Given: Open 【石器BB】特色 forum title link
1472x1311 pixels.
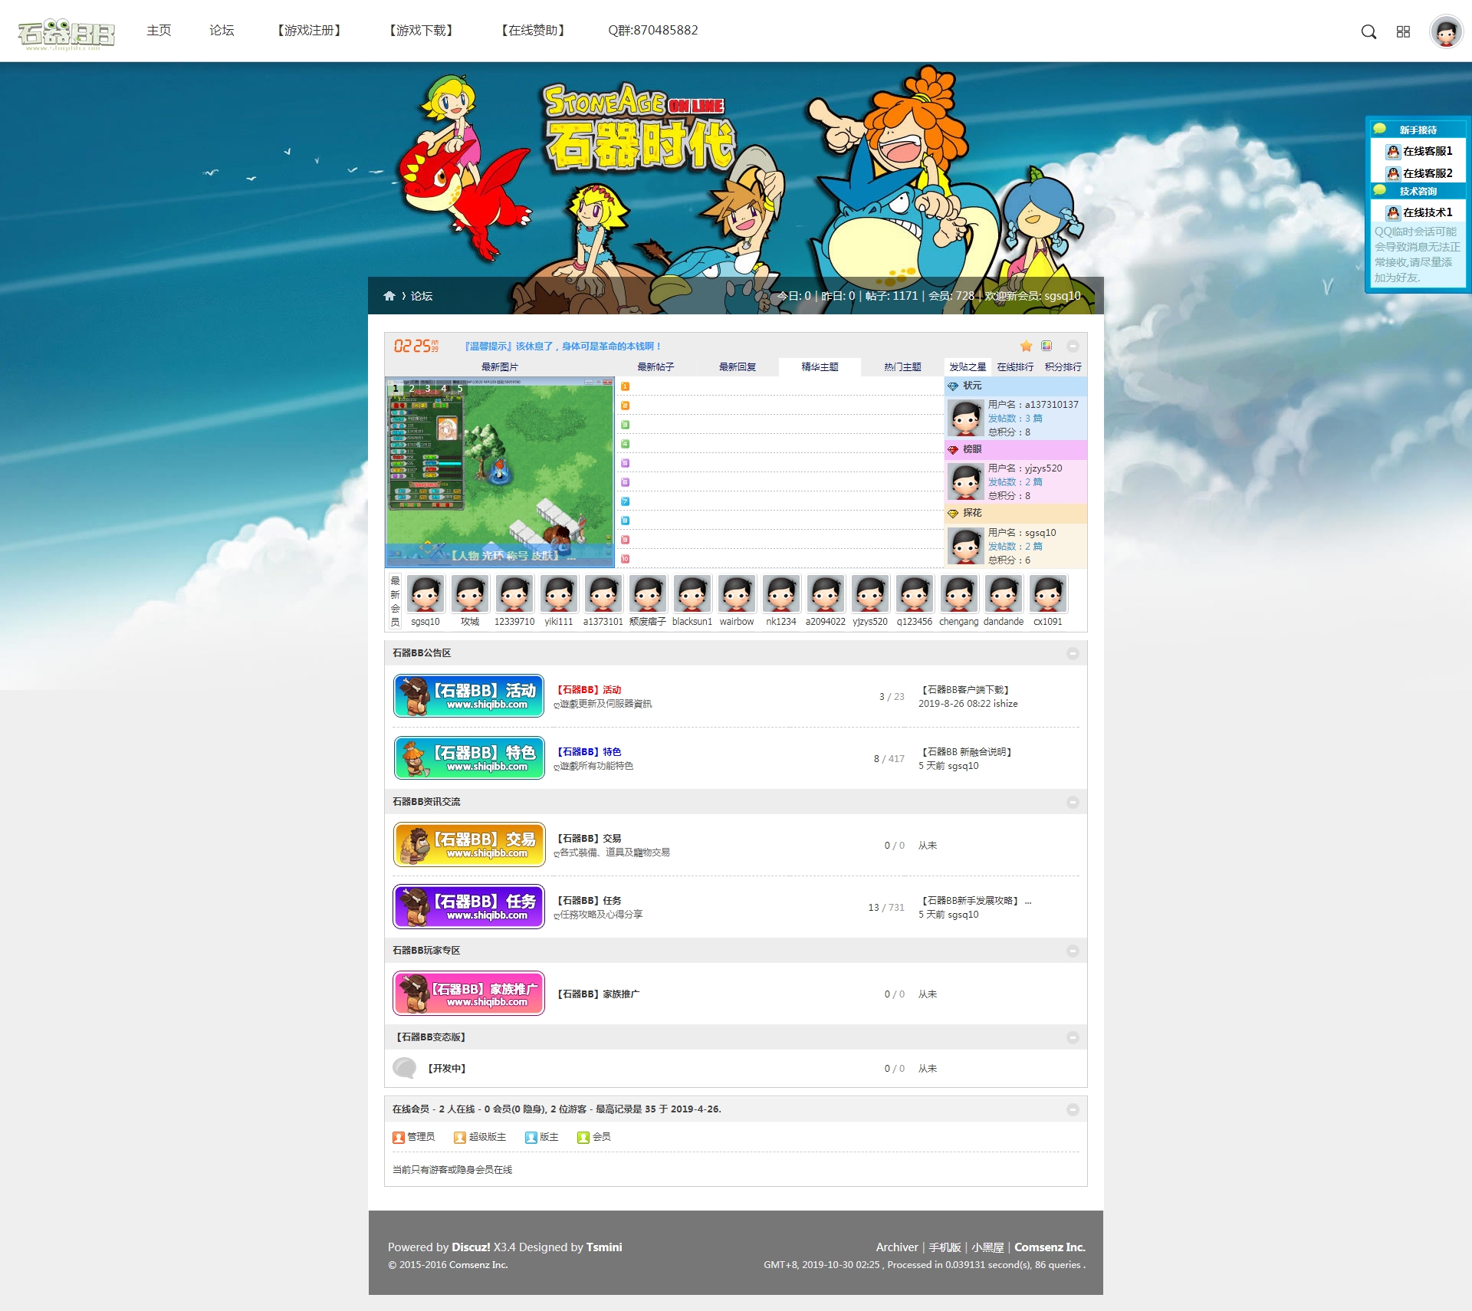Looking at the screenshot, I should (588, 752).
